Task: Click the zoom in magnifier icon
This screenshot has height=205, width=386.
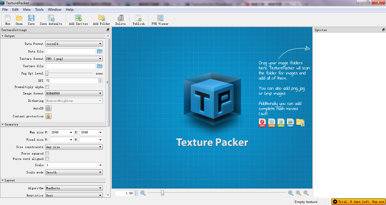Action: (x=291, y=193)
